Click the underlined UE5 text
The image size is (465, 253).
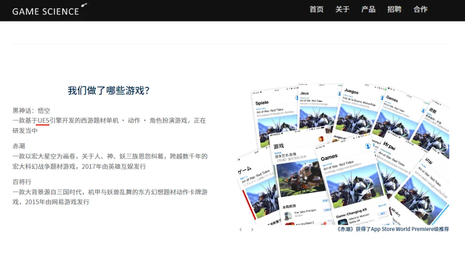pyautogui.click(x=43, y=120)
